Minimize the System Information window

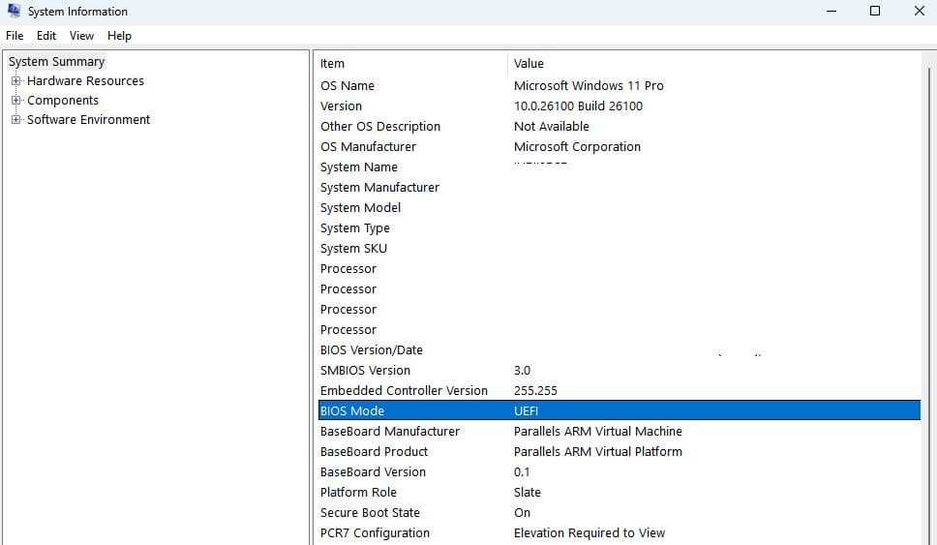[831, 12]
